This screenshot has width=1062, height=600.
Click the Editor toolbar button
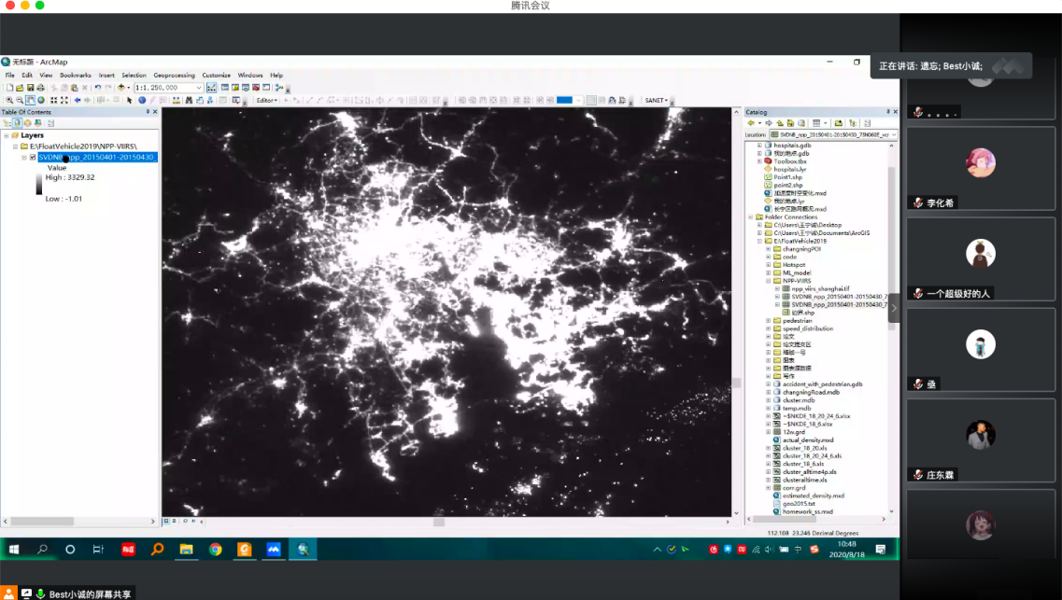267,100
